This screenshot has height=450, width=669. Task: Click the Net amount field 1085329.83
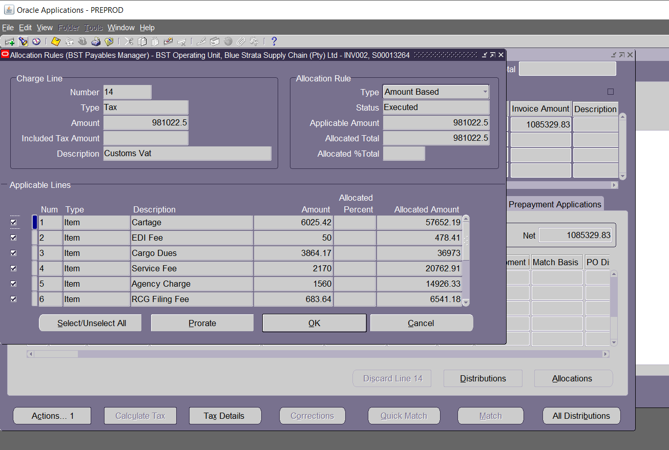pos(575,235)
